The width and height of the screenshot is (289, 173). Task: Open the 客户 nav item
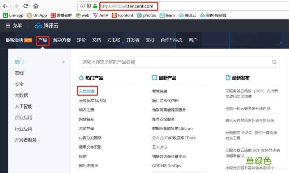(193, 40)
